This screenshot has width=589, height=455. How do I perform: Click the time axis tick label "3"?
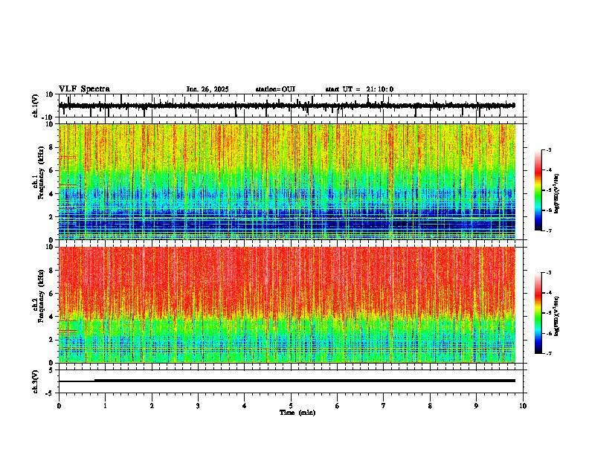click(198, 406)
